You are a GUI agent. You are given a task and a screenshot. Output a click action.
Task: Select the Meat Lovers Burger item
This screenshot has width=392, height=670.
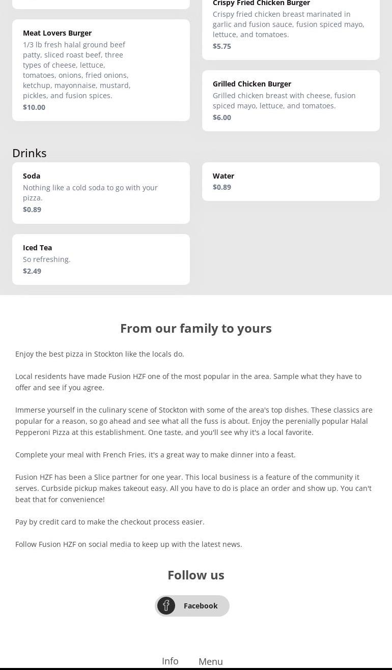[x=101, y=70]
